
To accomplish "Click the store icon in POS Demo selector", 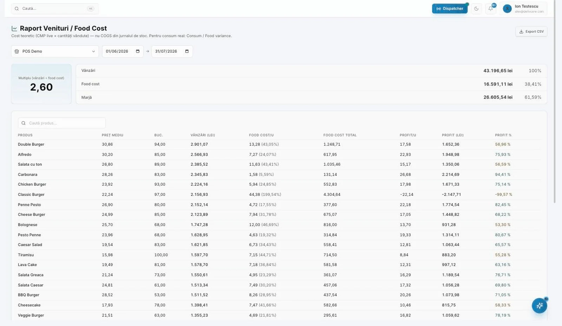I will [17, 51].
